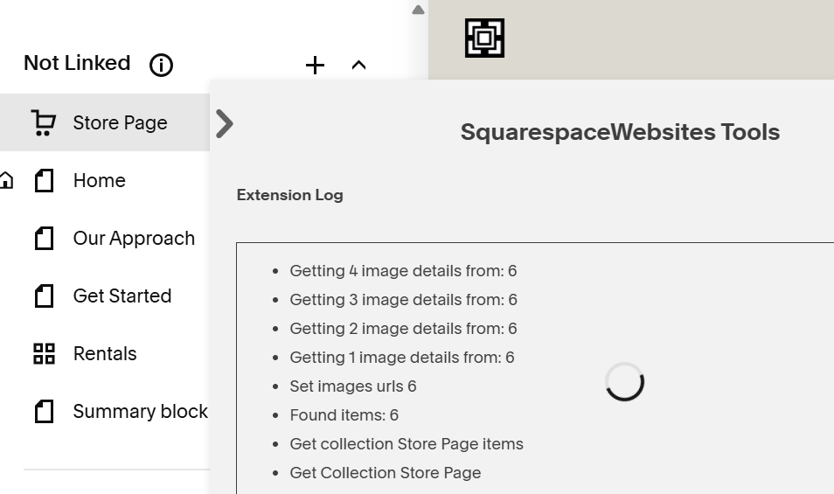Click the SquarespaceWebsites Tools heading

click(620, 132)
